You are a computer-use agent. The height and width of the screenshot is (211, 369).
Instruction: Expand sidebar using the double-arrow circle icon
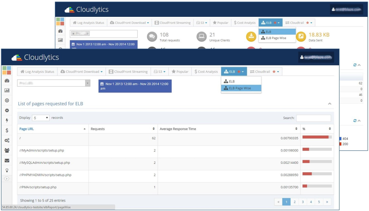[x=7, y=178]
